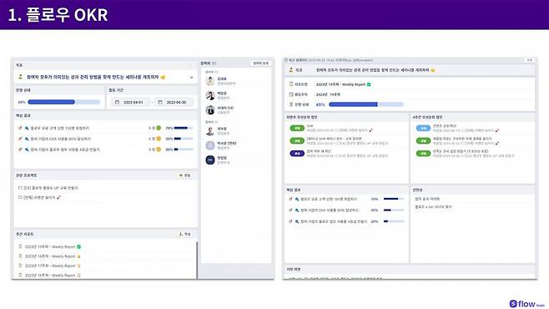Magnifier icon of left panel 70% key result

tap(27, 129)
